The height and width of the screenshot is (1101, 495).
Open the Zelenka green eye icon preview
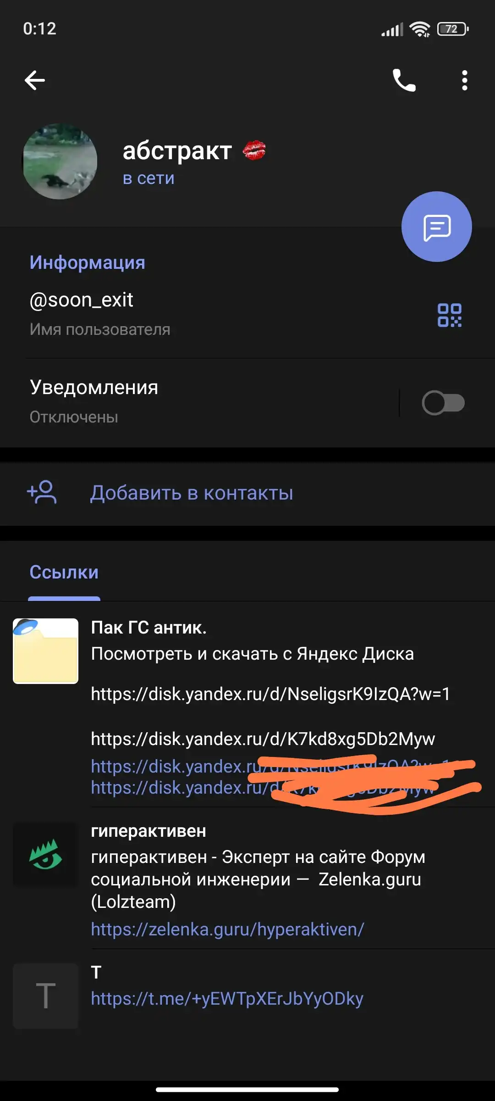coord(45,855)
